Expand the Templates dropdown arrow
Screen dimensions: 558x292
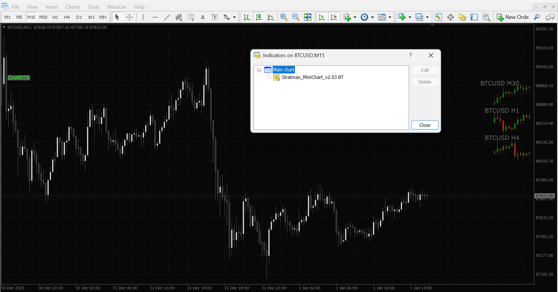point(390,17)
